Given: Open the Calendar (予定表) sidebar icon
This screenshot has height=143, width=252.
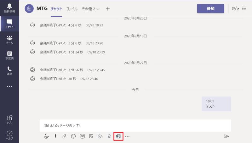Looking at the screenshot, I should (9, 55).
